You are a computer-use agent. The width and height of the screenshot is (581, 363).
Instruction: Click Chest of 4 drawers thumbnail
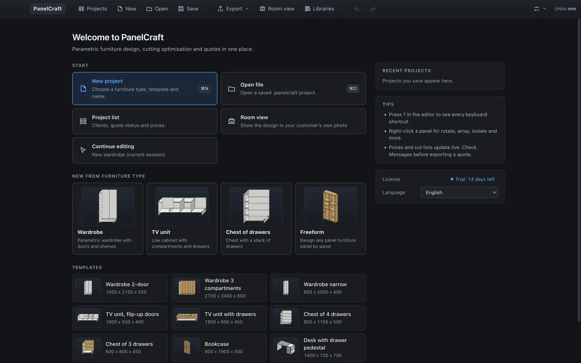(286, 318)
